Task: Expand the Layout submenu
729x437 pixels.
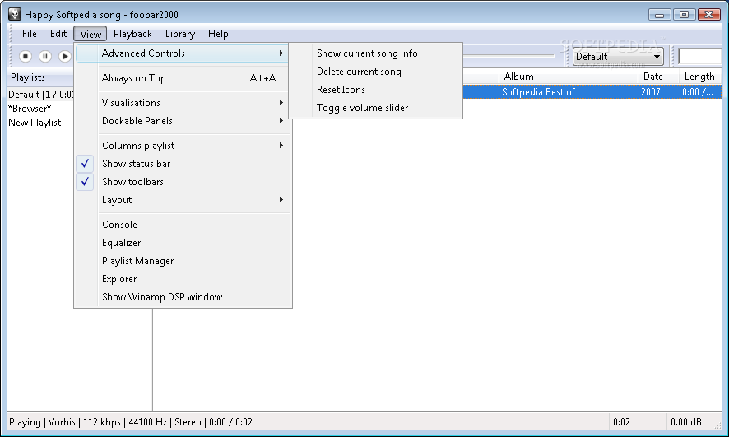Action: (x=183, y=200)
